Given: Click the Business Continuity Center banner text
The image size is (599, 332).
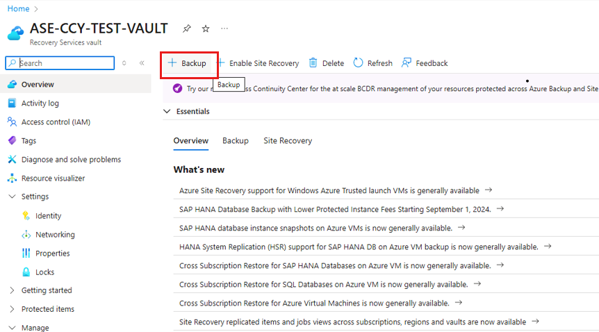Looking at the screenshot, I should (393, 89).
